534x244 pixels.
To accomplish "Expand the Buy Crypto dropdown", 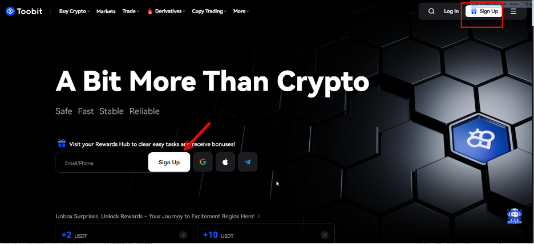I will point(74,11).
